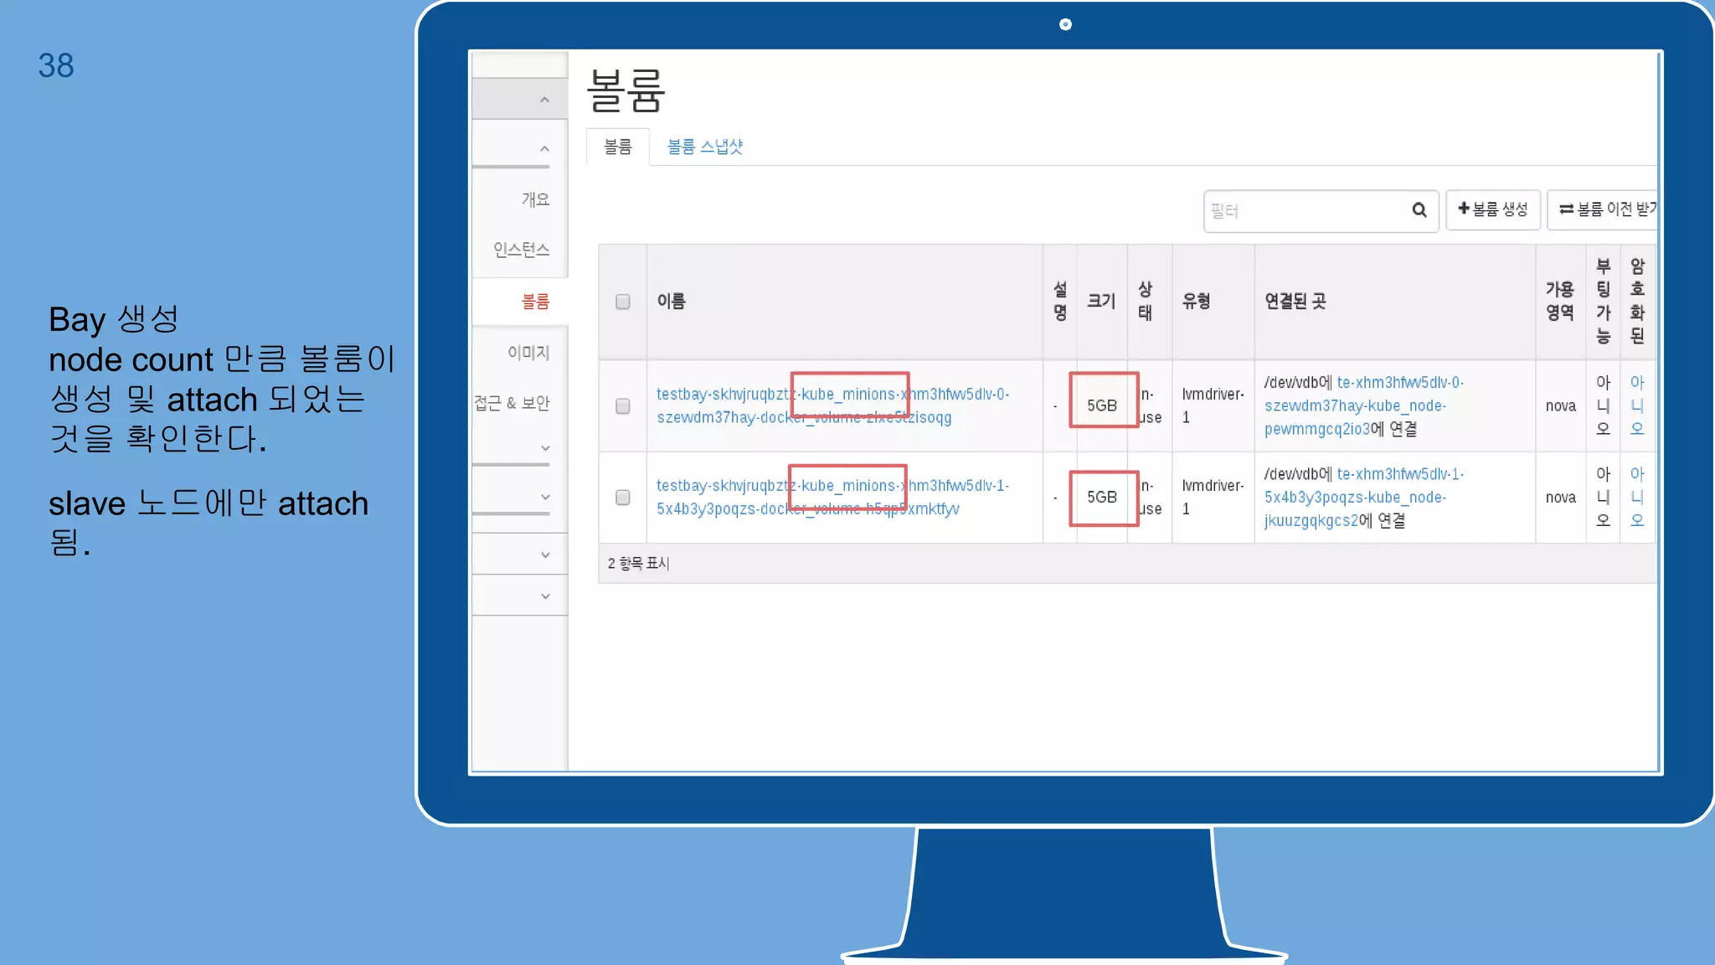This screenshot has height=965, width=1715.
Task: Expand the bottom-most sidebar down chevron
Action: coord(545,596)
